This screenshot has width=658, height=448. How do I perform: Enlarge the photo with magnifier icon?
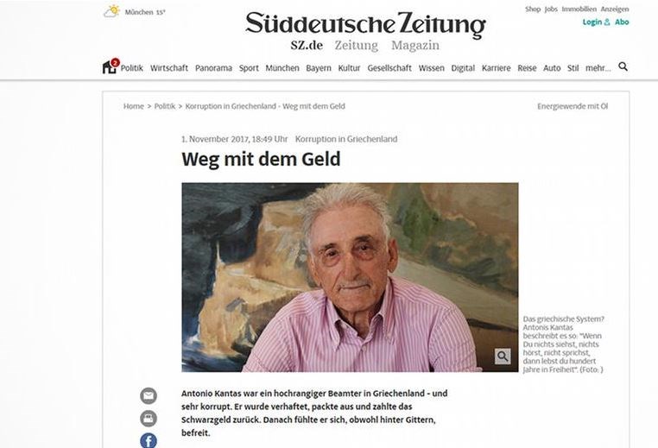[503, 357]
